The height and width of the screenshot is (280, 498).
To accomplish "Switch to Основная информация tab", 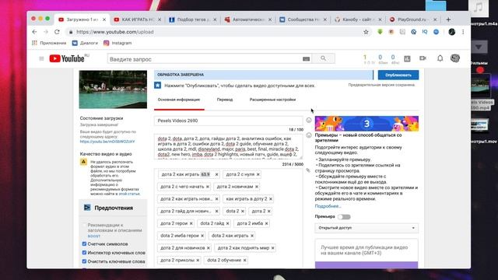I will tap(179, 100).
